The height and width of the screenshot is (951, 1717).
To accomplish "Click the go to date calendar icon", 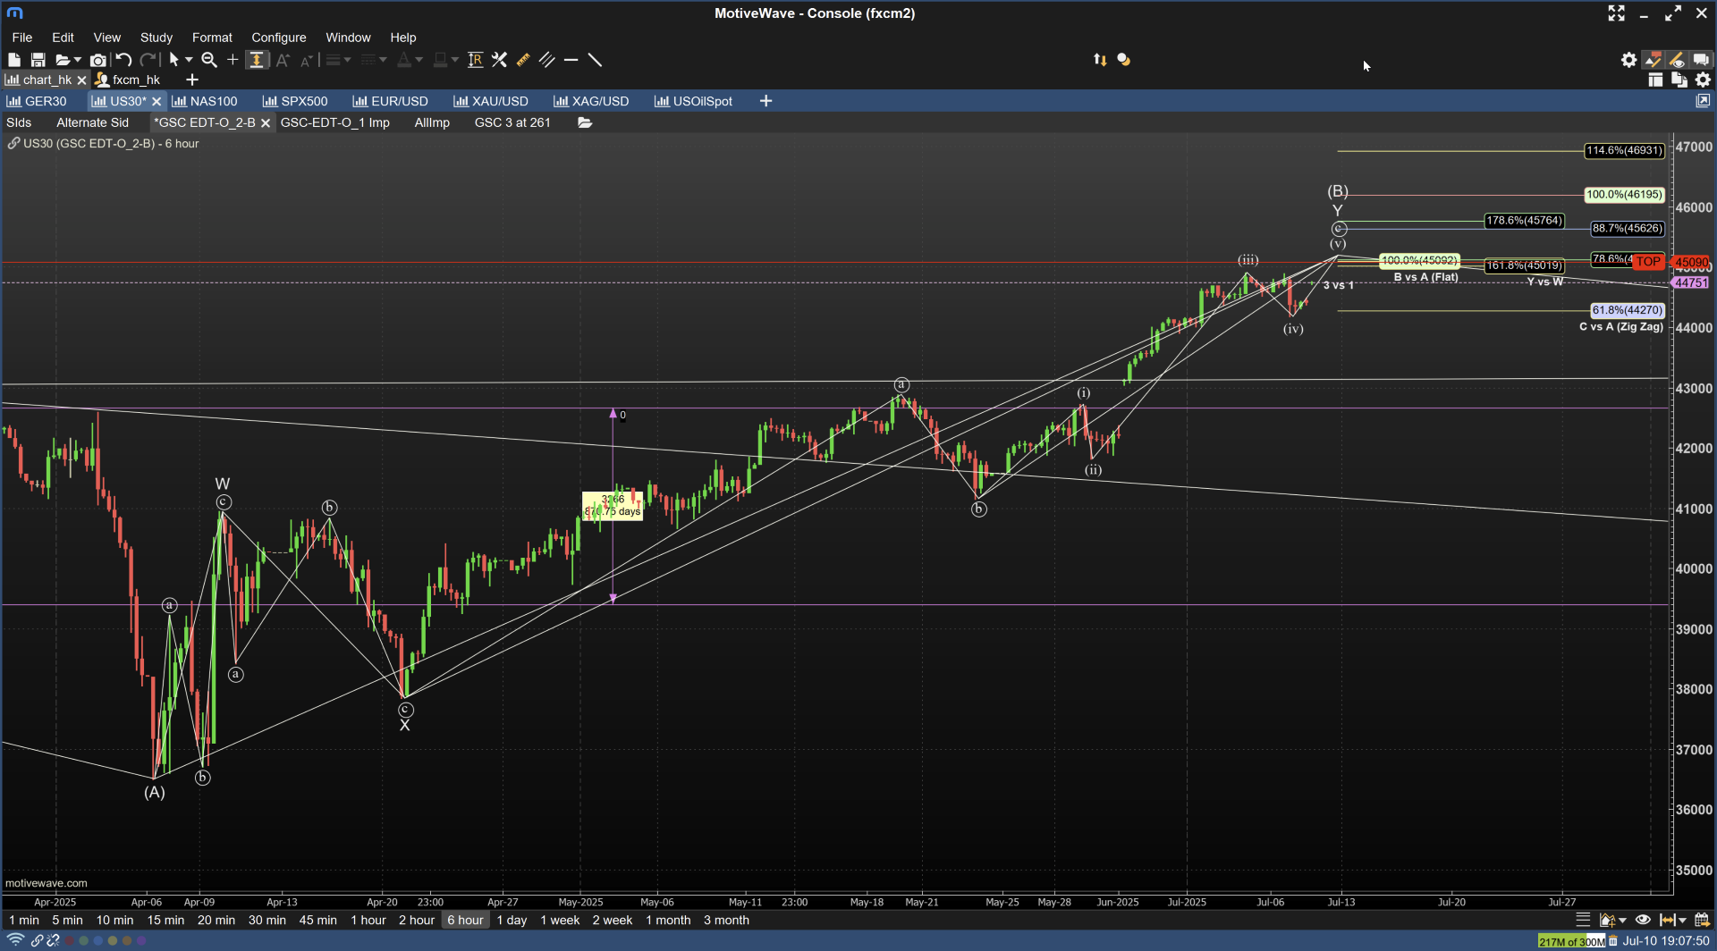I will tap(1702, 920).
